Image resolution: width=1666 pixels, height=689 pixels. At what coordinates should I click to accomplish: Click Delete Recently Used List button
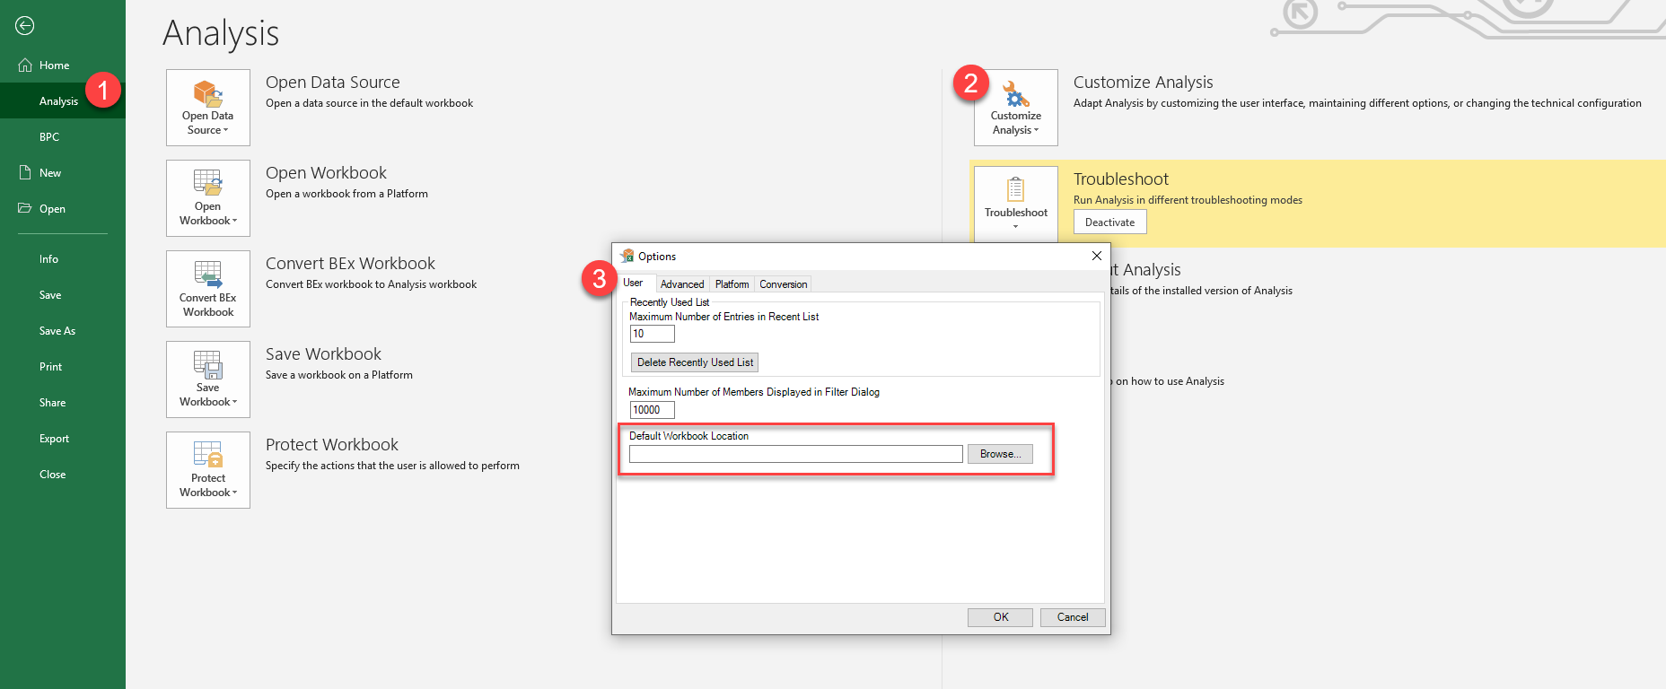click(x=696, y=362)
